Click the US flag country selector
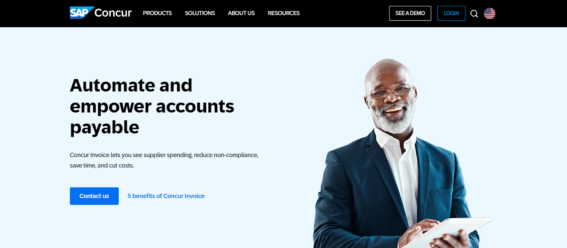The height and width of the screenshot is (248, 567). [x=489, y=13]
